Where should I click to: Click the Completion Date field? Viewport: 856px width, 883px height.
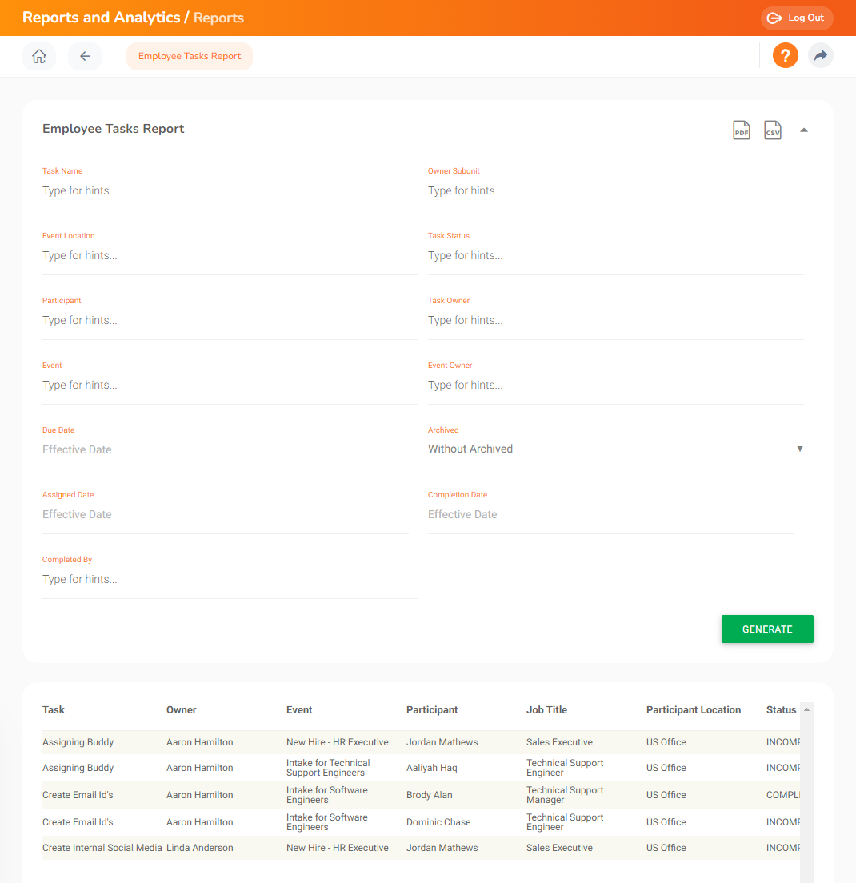(610, 515)
